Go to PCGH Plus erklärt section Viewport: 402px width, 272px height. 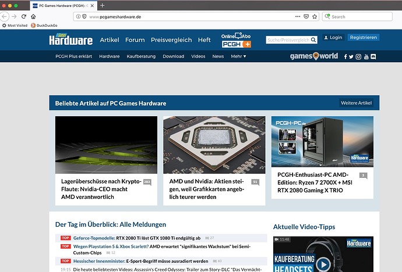tap(73, 56)
